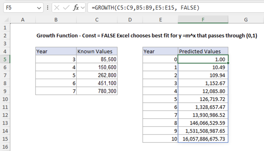Image resolution: width=264 pixels, height=151 pixels.
Task: Select row 1 header
Action: pos(5,27)
